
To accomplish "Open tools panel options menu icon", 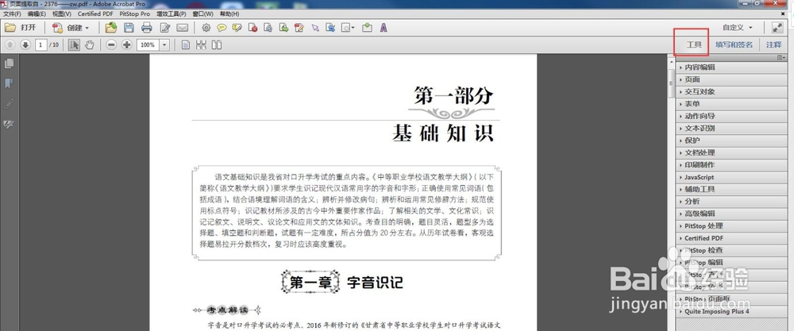I will coord(782,58).
